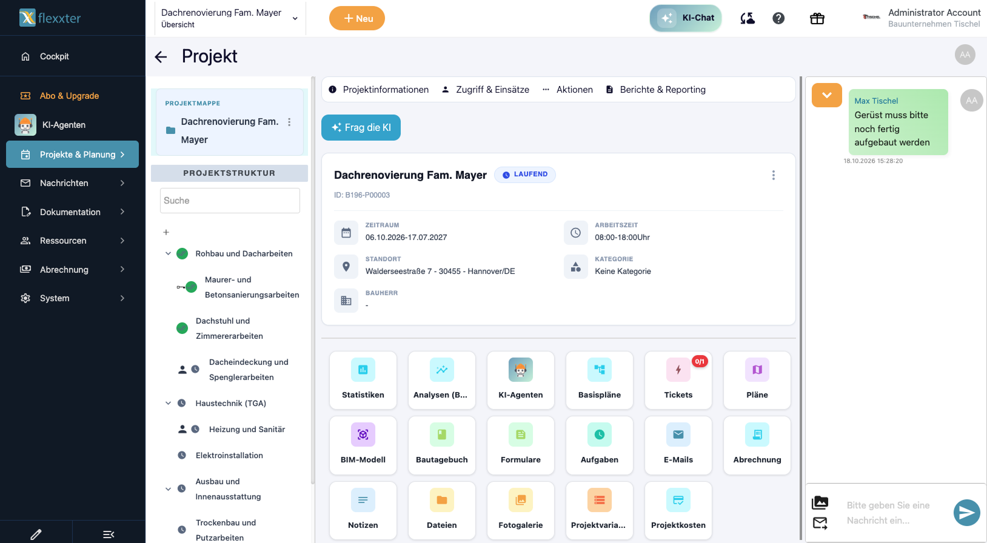Open the KI-Agenten project tile
The image size is (987, 543).
[521, 380]
